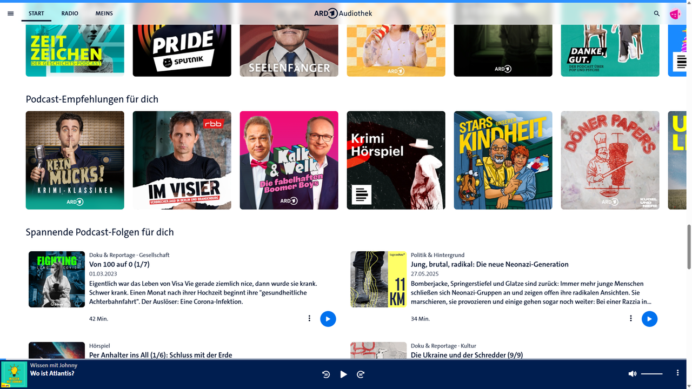The image size is (692, 389).
Task: Click the 'Doku & Reportage · Gesellschaft' label
Action: click(129, 255)
